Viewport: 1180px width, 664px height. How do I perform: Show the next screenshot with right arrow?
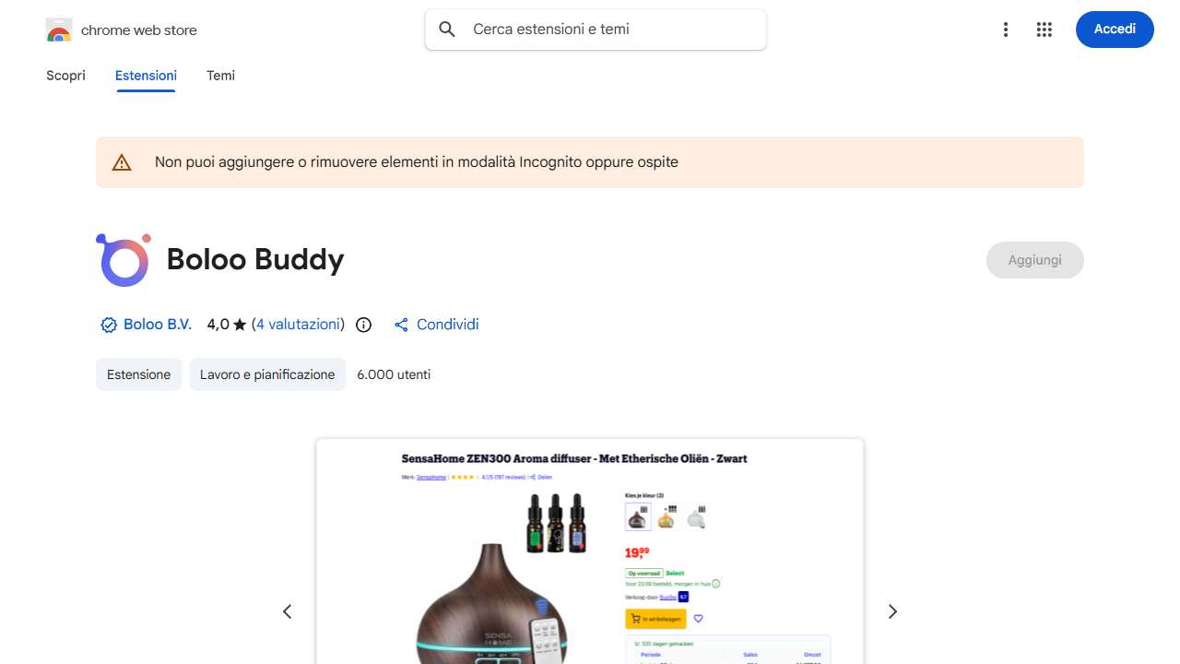pyautogui.click(x=892, y=611)
